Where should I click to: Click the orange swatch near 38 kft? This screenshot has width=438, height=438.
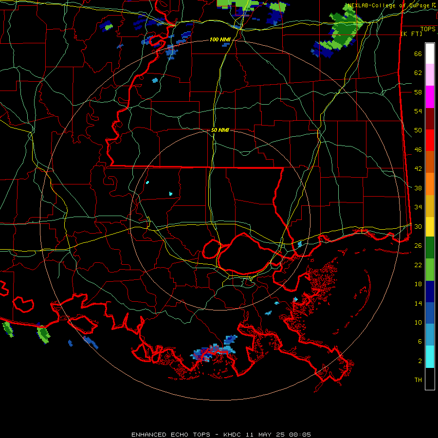click(430, 184)
